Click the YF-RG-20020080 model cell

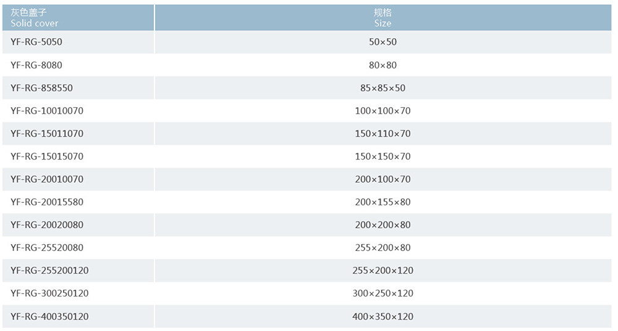point(78,224)
